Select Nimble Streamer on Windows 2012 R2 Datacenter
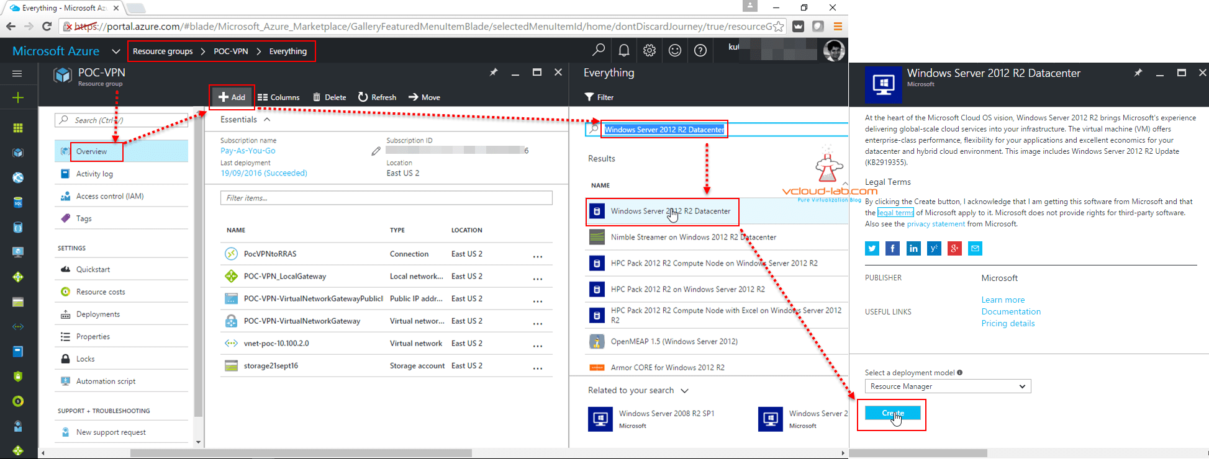 click(x=717, y=237)
